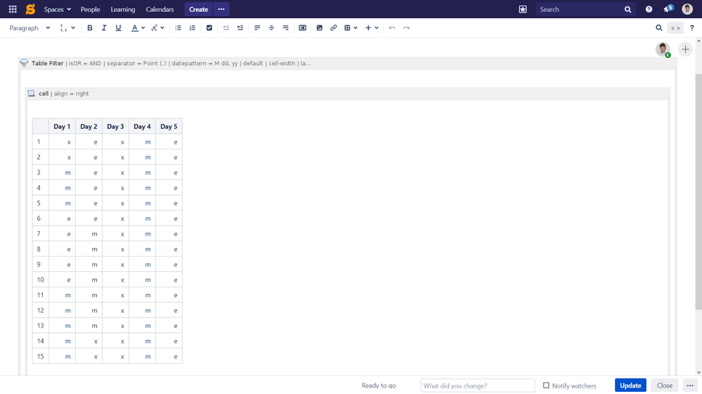The width and height of the screenshot is (702, 394).
Task: Select the Day 3 column header
Action: 115,126
